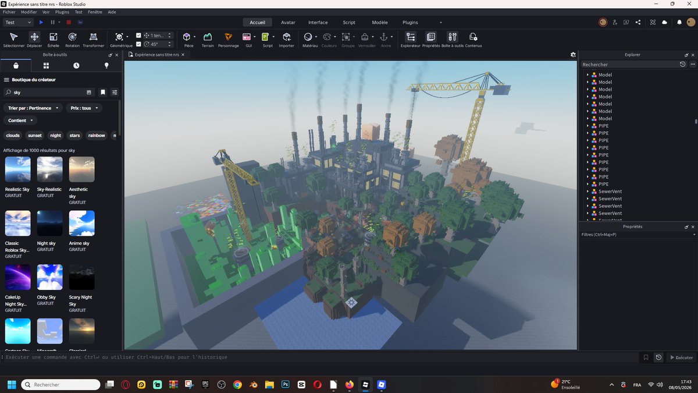Open Chrome from the taskbar

(237, 385)
